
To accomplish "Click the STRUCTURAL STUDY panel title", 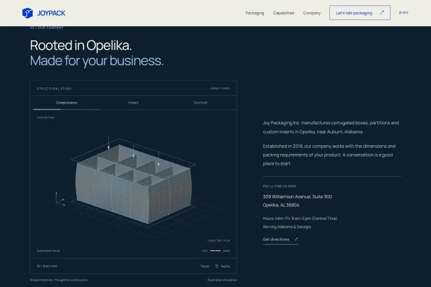I will 54,89.
